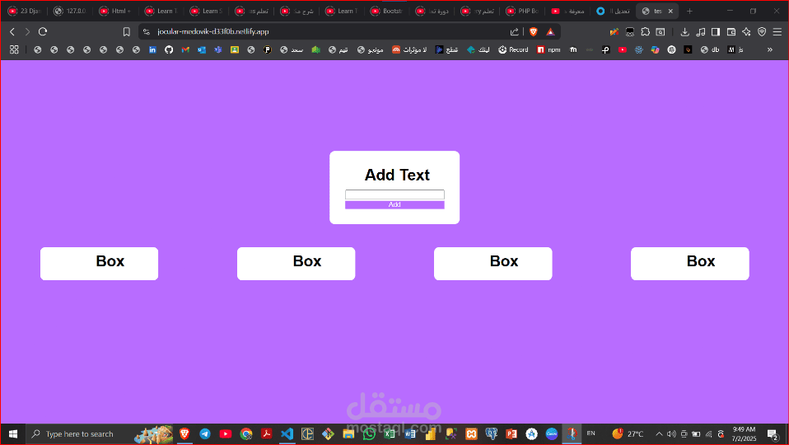Open the Gmail bookmark
Screen dimensions: 789x445
(x=185, y=49)
